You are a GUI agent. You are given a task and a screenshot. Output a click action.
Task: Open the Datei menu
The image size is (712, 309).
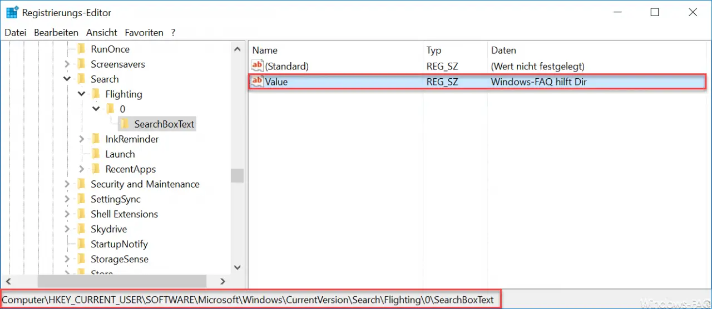coord(16,33)
